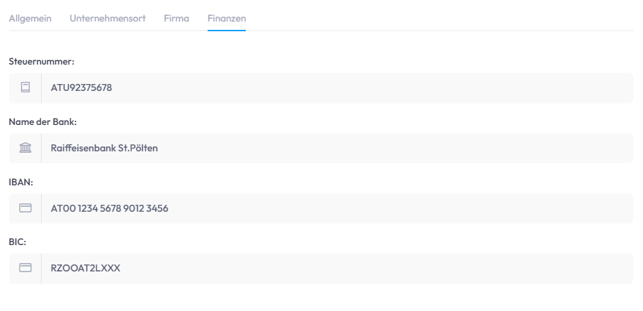
Task: Click the book icon beside the tax number
Action: tap(26, 88)
